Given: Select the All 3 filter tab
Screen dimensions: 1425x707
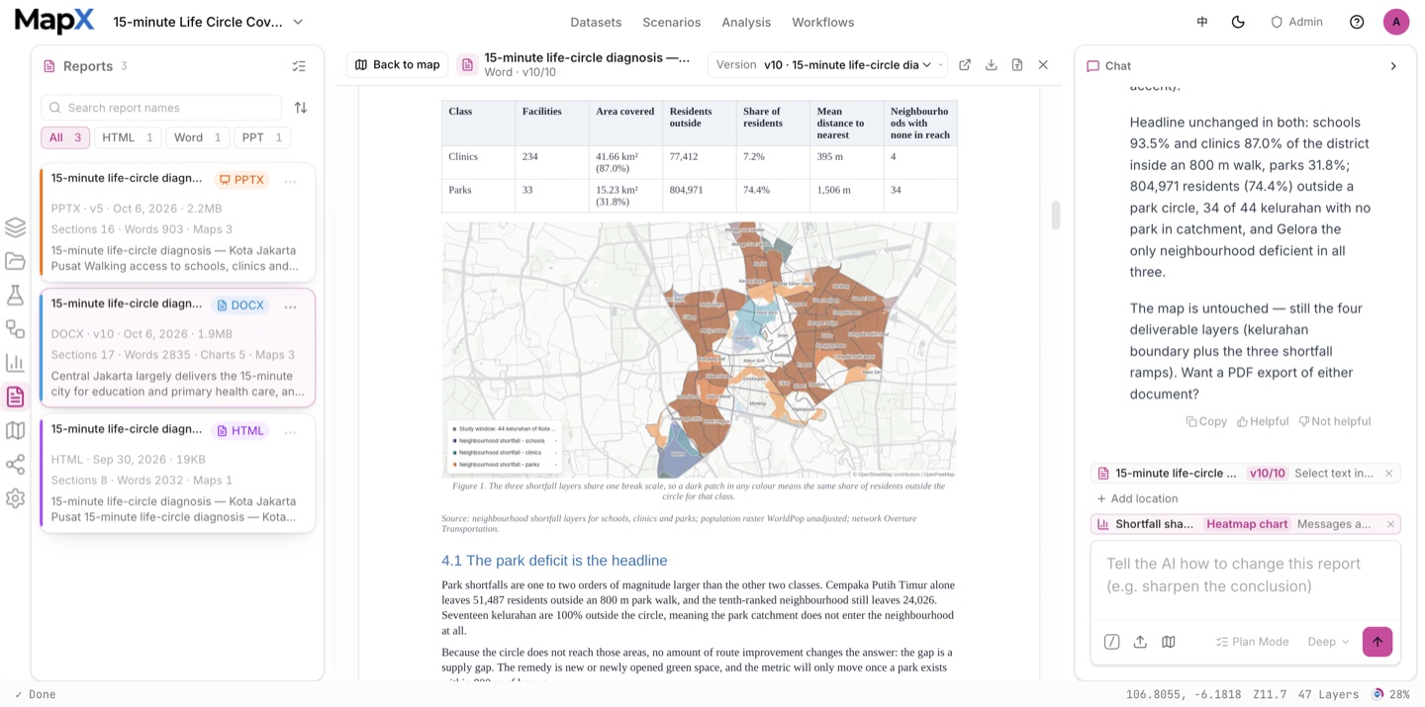Looking at the screenshot, I should coord(65,137).
